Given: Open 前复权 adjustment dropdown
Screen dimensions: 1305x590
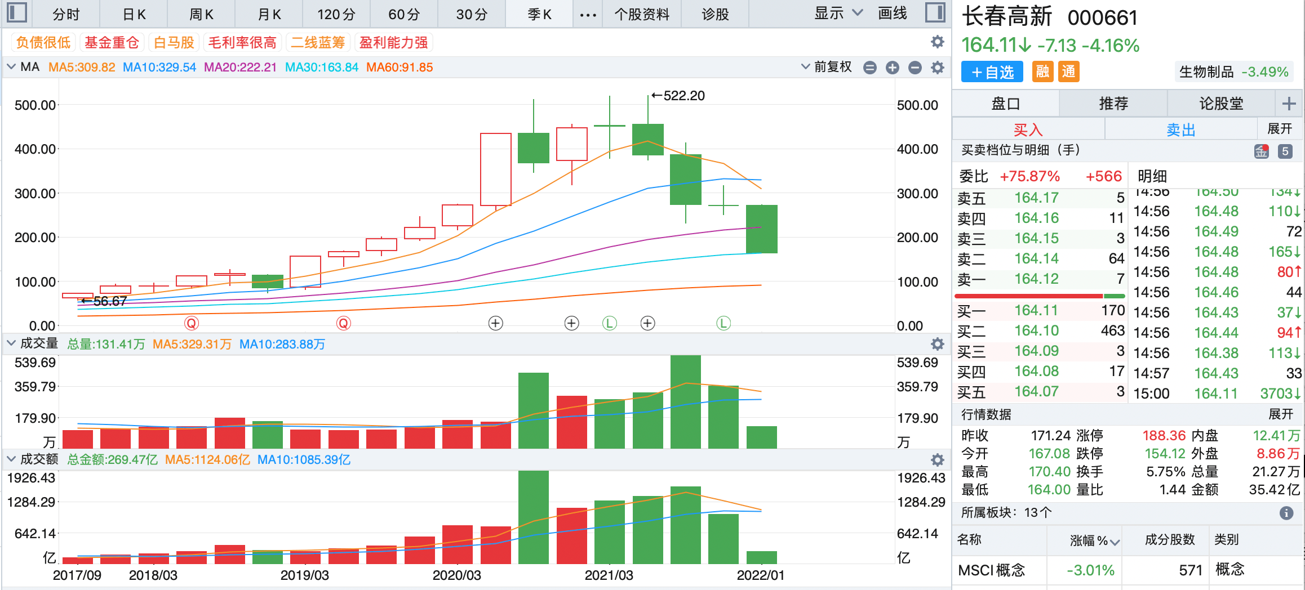Looking at the screenshot, I should (827, 67).
